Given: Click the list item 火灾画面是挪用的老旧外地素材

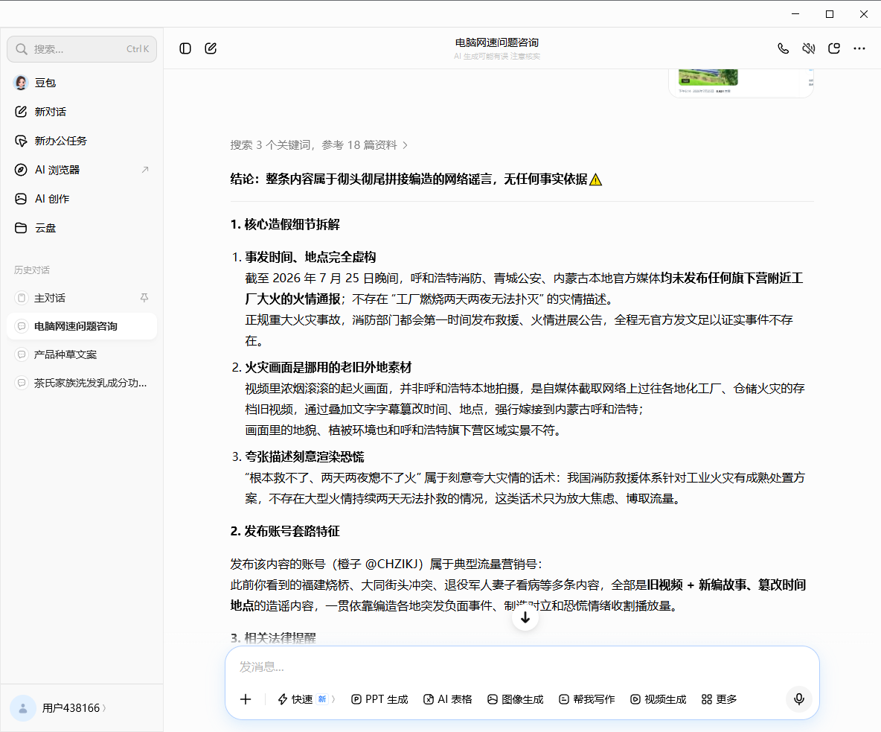Looking at the screenshot, I should pos(328,368).
